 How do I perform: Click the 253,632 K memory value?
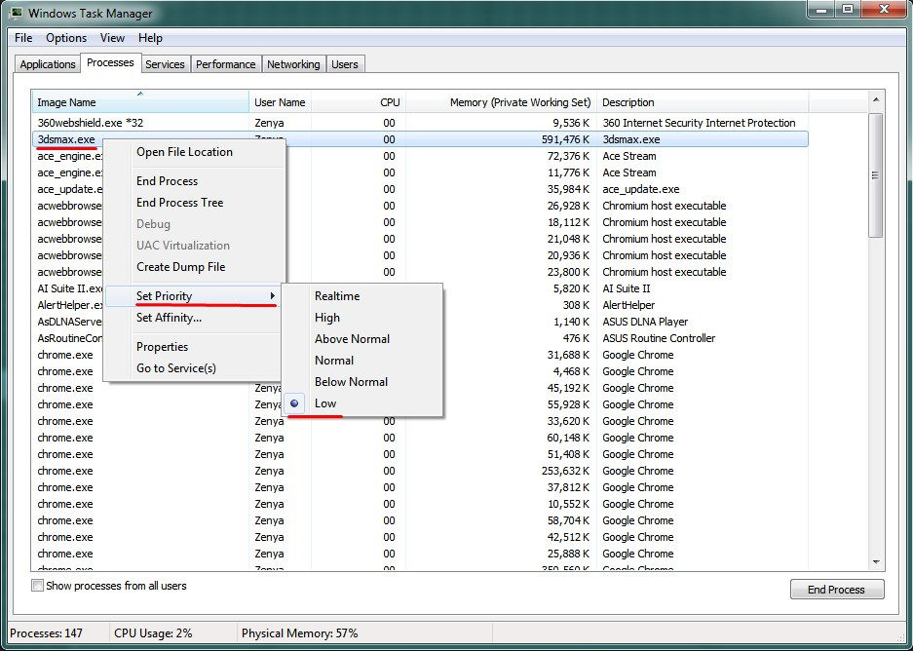565,471
